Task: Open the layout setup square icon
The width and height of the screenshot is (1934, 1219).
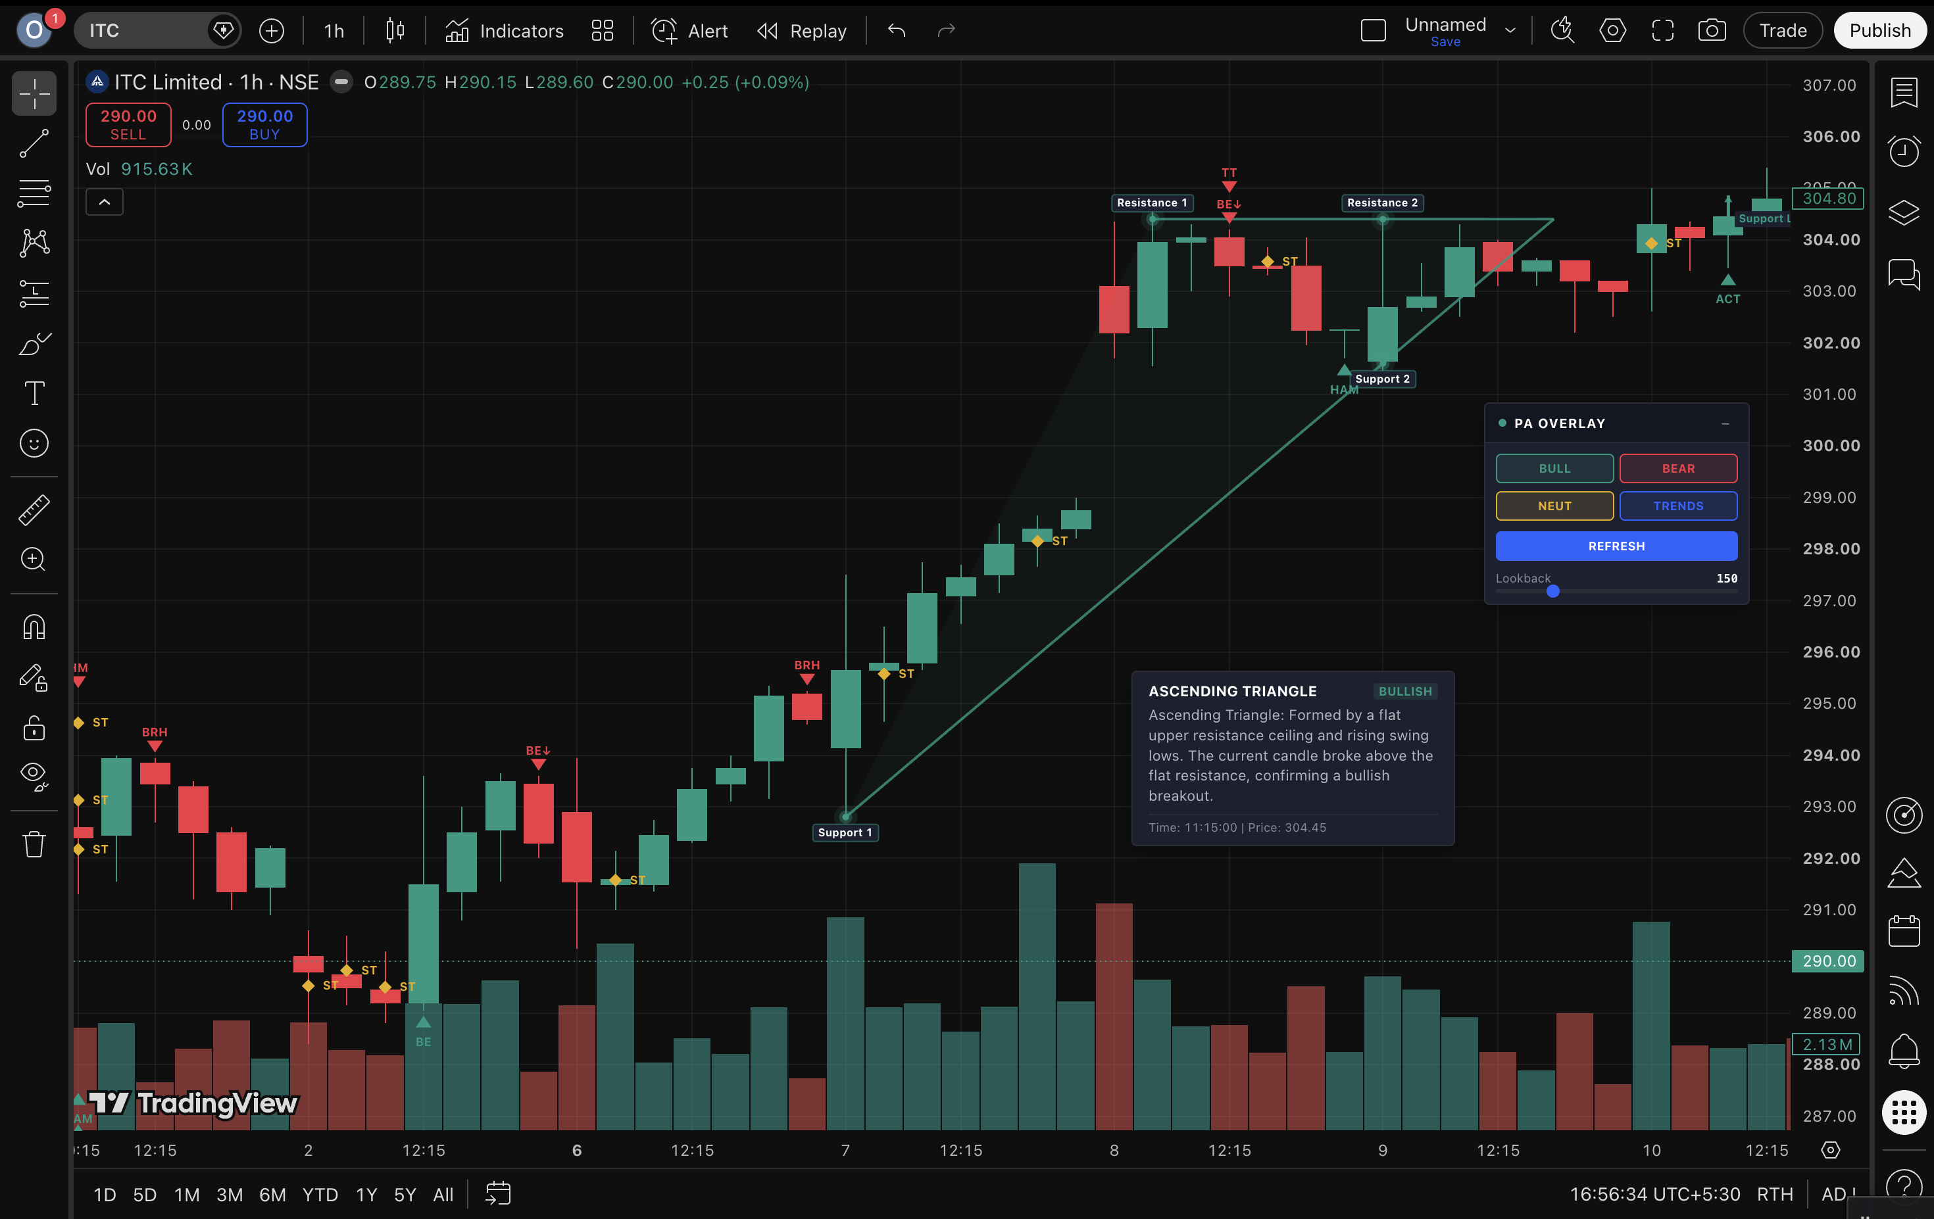Action: point(1374,30)
